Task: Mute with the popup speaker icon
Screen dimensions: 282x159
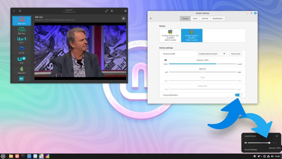Action: point(246,143)
